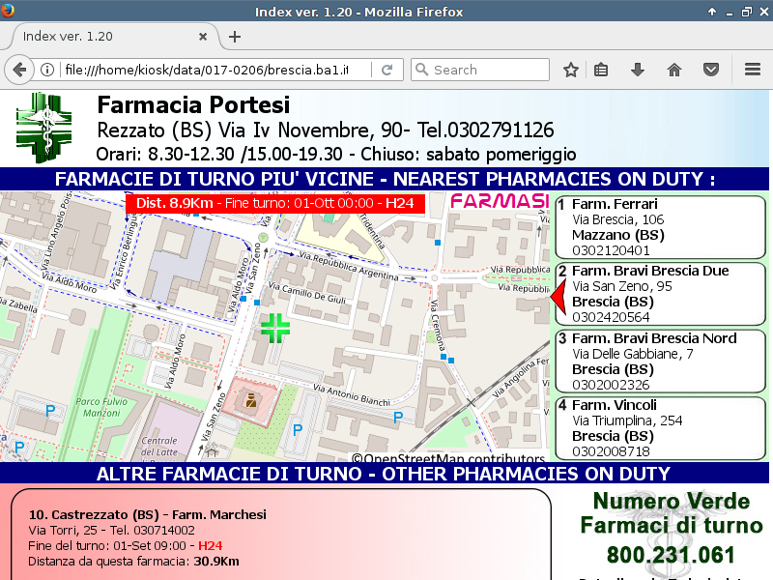773x580 pixels.
Task: Bookmark this page with the star icon
Action: 571,70
